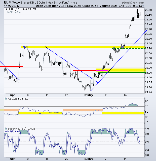Click the 0.5 level on the StochRSI axis
Image resolution: width=156 pixels, height=161 pixels.
[147, 142]
